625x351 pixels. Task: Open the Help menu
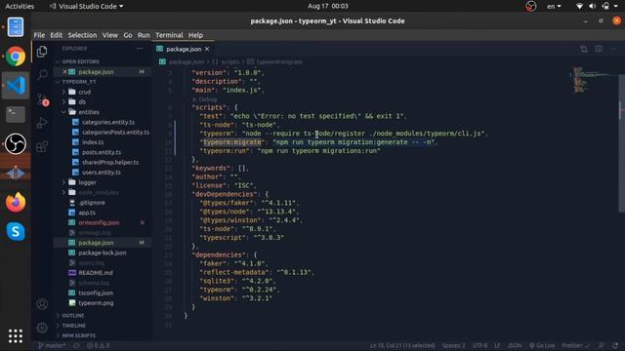[x=195, y=35]
